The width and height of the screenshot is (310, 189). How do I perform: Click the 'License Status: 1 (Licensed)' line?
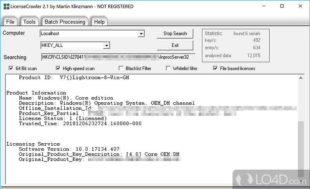pos(63,119)
